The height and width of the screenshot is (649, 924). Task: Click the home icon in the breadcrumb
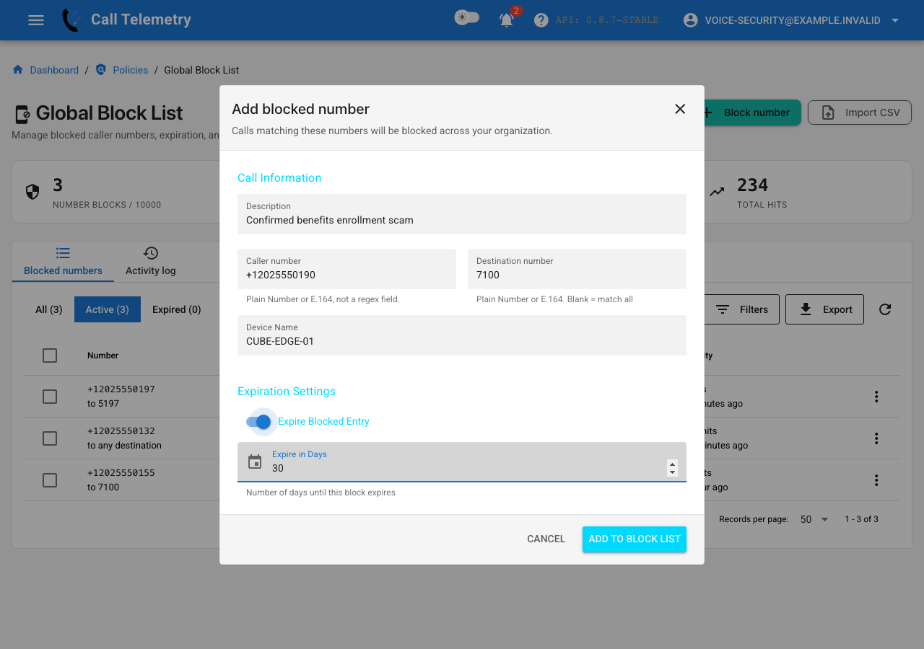click(18, 70)
